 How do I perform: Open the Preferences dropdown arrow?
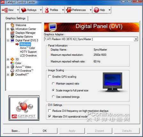[91, 10]
